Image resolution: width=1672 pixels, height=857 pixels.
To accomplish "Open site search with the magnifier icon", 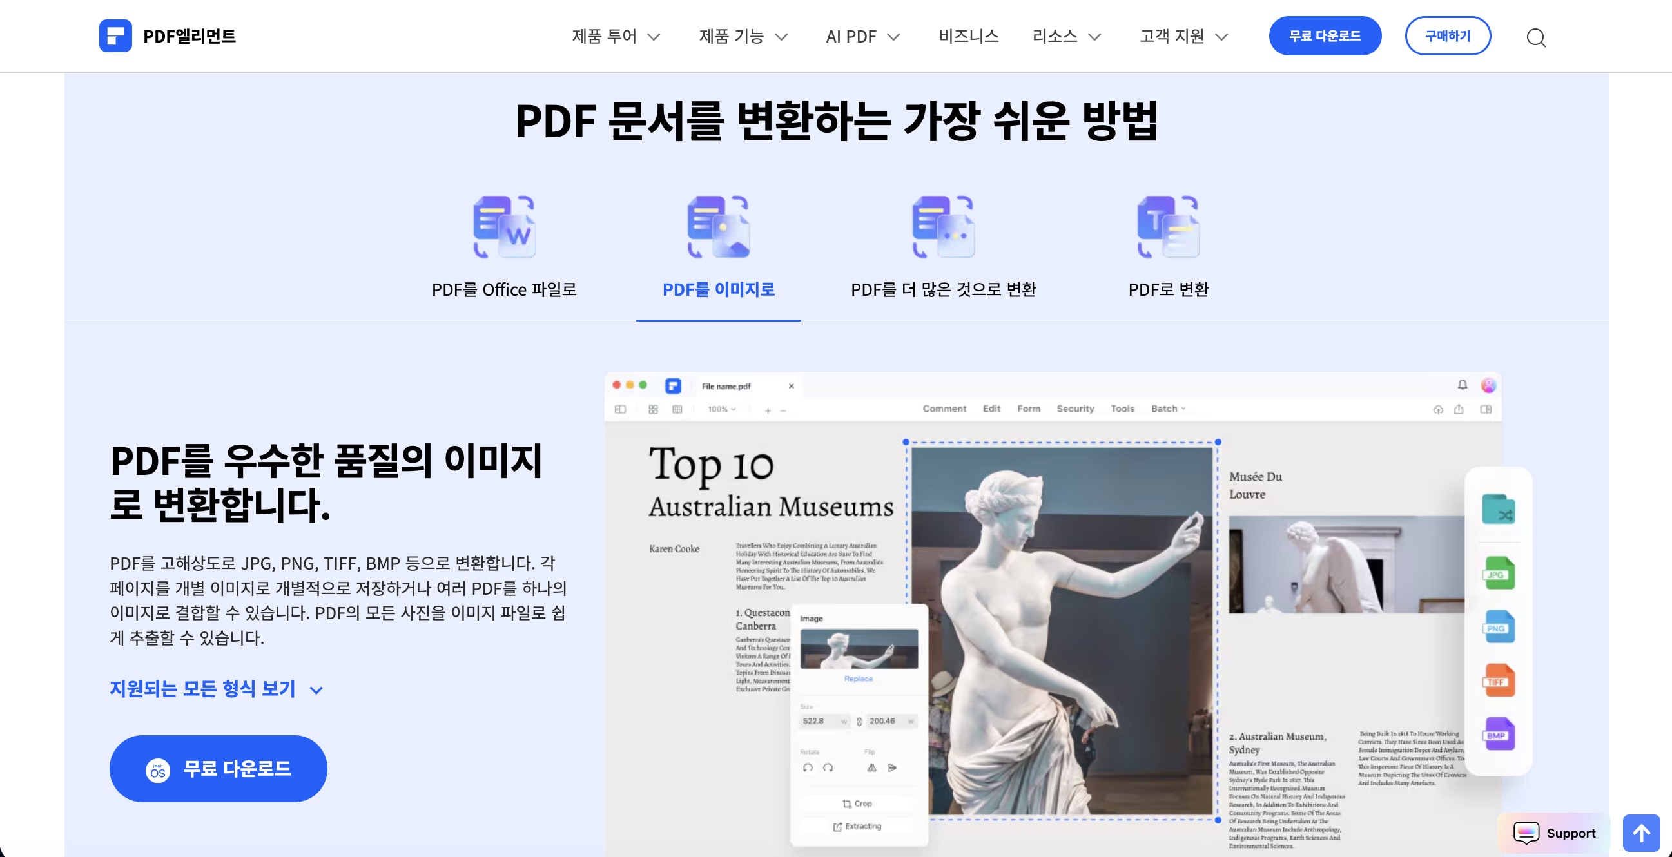I will [1536, 37].
